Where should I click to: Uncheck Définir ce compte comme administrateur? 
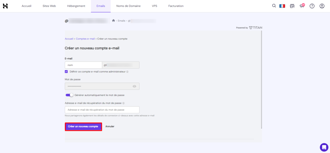pyautogui.click(x=66, y=72)
